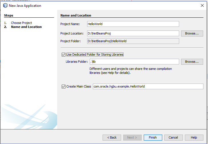
Task: Click the Project Name text field
Action: click(133, 24)
